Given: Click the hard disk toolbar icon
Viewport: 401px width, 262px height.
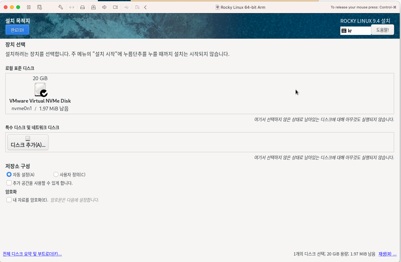Looking at the screenshot, I should coord(83,7).
